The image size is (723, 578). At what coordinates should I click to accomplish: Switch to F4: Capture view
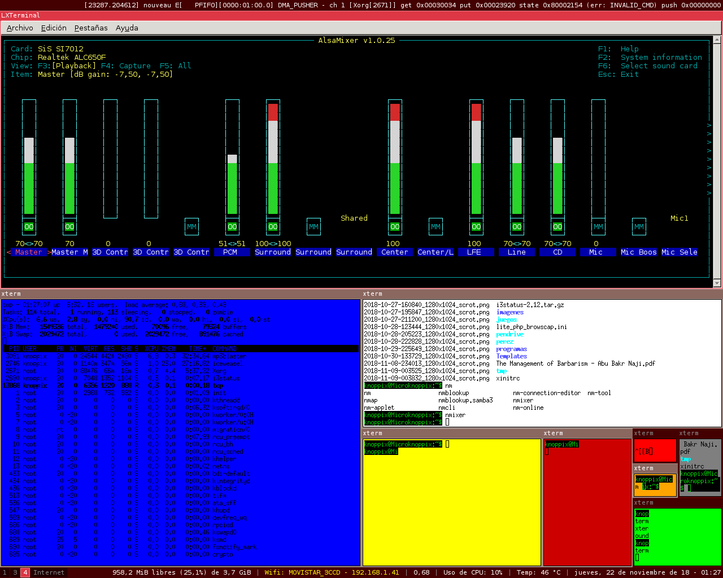point(126,66)
